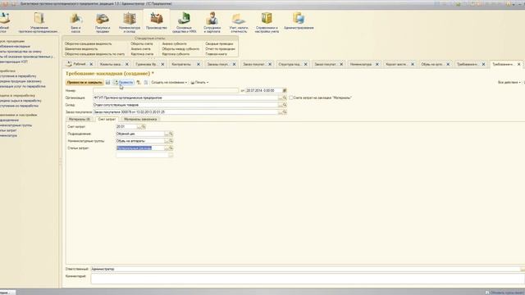Open Управление протезно-ортопедическим section
The height and width of the screenshot is (295, 525).
(x=39, y=22)
